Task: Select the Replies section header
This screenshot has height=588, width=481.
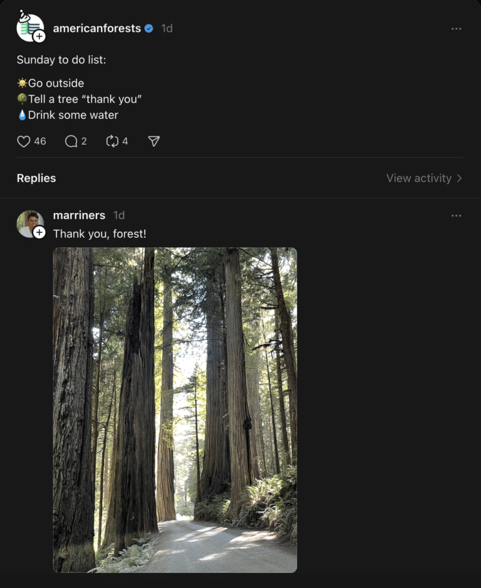Action: 36,178
